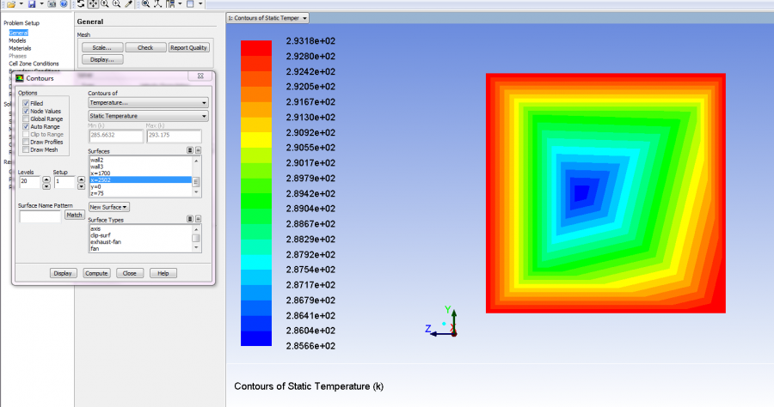Increase Levels with the up arrow
The width and height of the screenshot is (774, 407).
click(x=46, y=179)
